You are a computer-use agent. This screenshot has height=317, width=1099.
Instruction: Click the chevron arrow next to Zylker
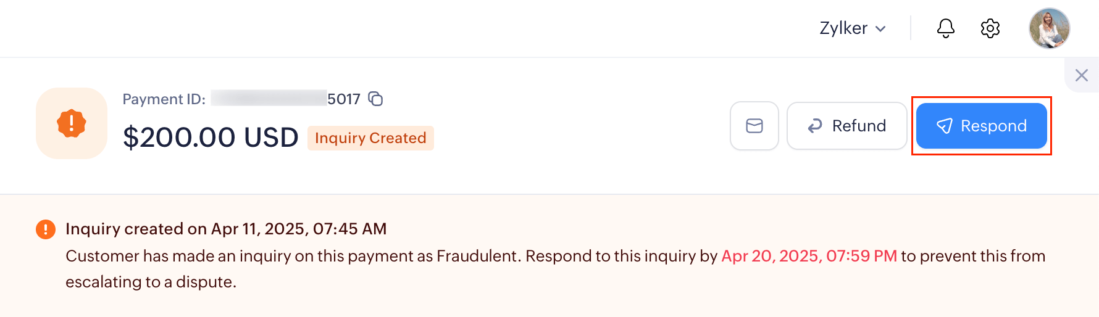(881, 29)
